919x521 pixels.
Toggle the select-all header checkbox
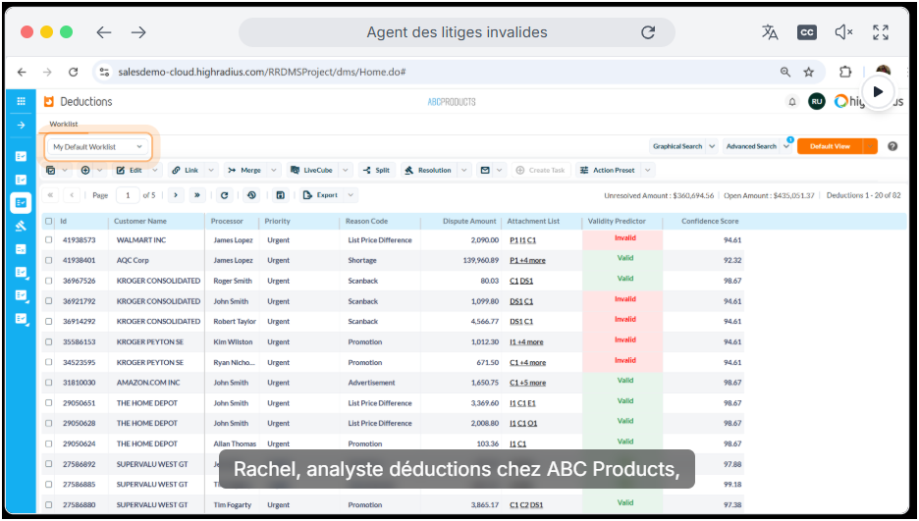click(x=49, y=222)
